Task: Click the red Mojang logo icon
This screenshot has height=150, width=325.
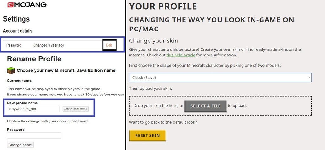Action: [x=10, y=5]
